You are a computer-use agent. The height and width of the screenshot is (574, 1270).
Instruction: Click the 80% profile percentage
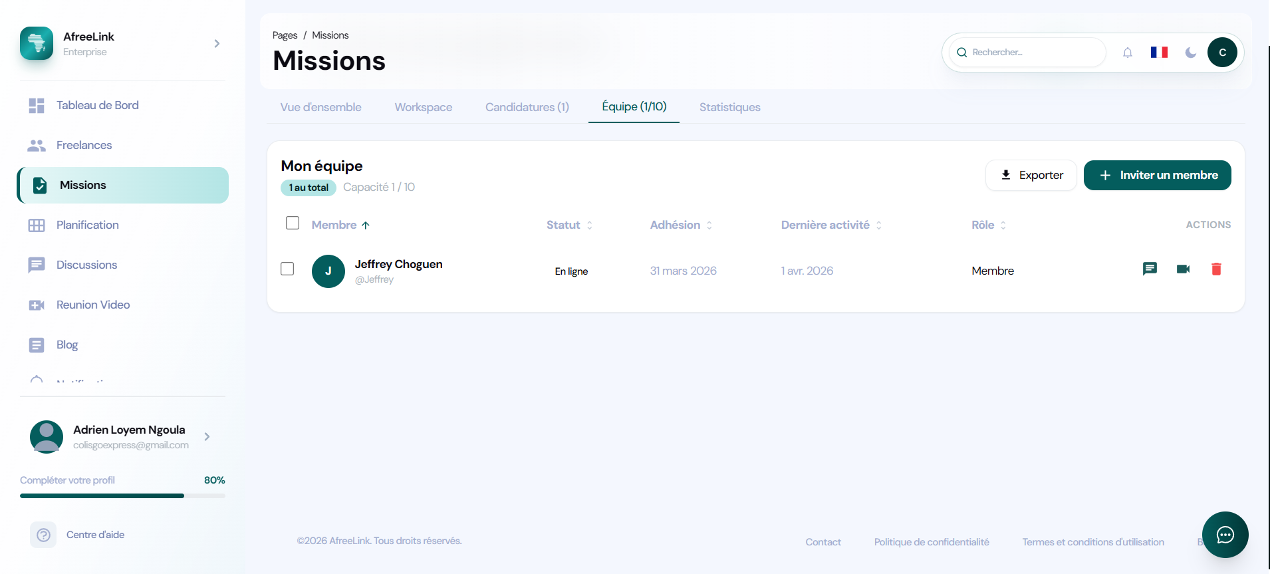(215, 480)
